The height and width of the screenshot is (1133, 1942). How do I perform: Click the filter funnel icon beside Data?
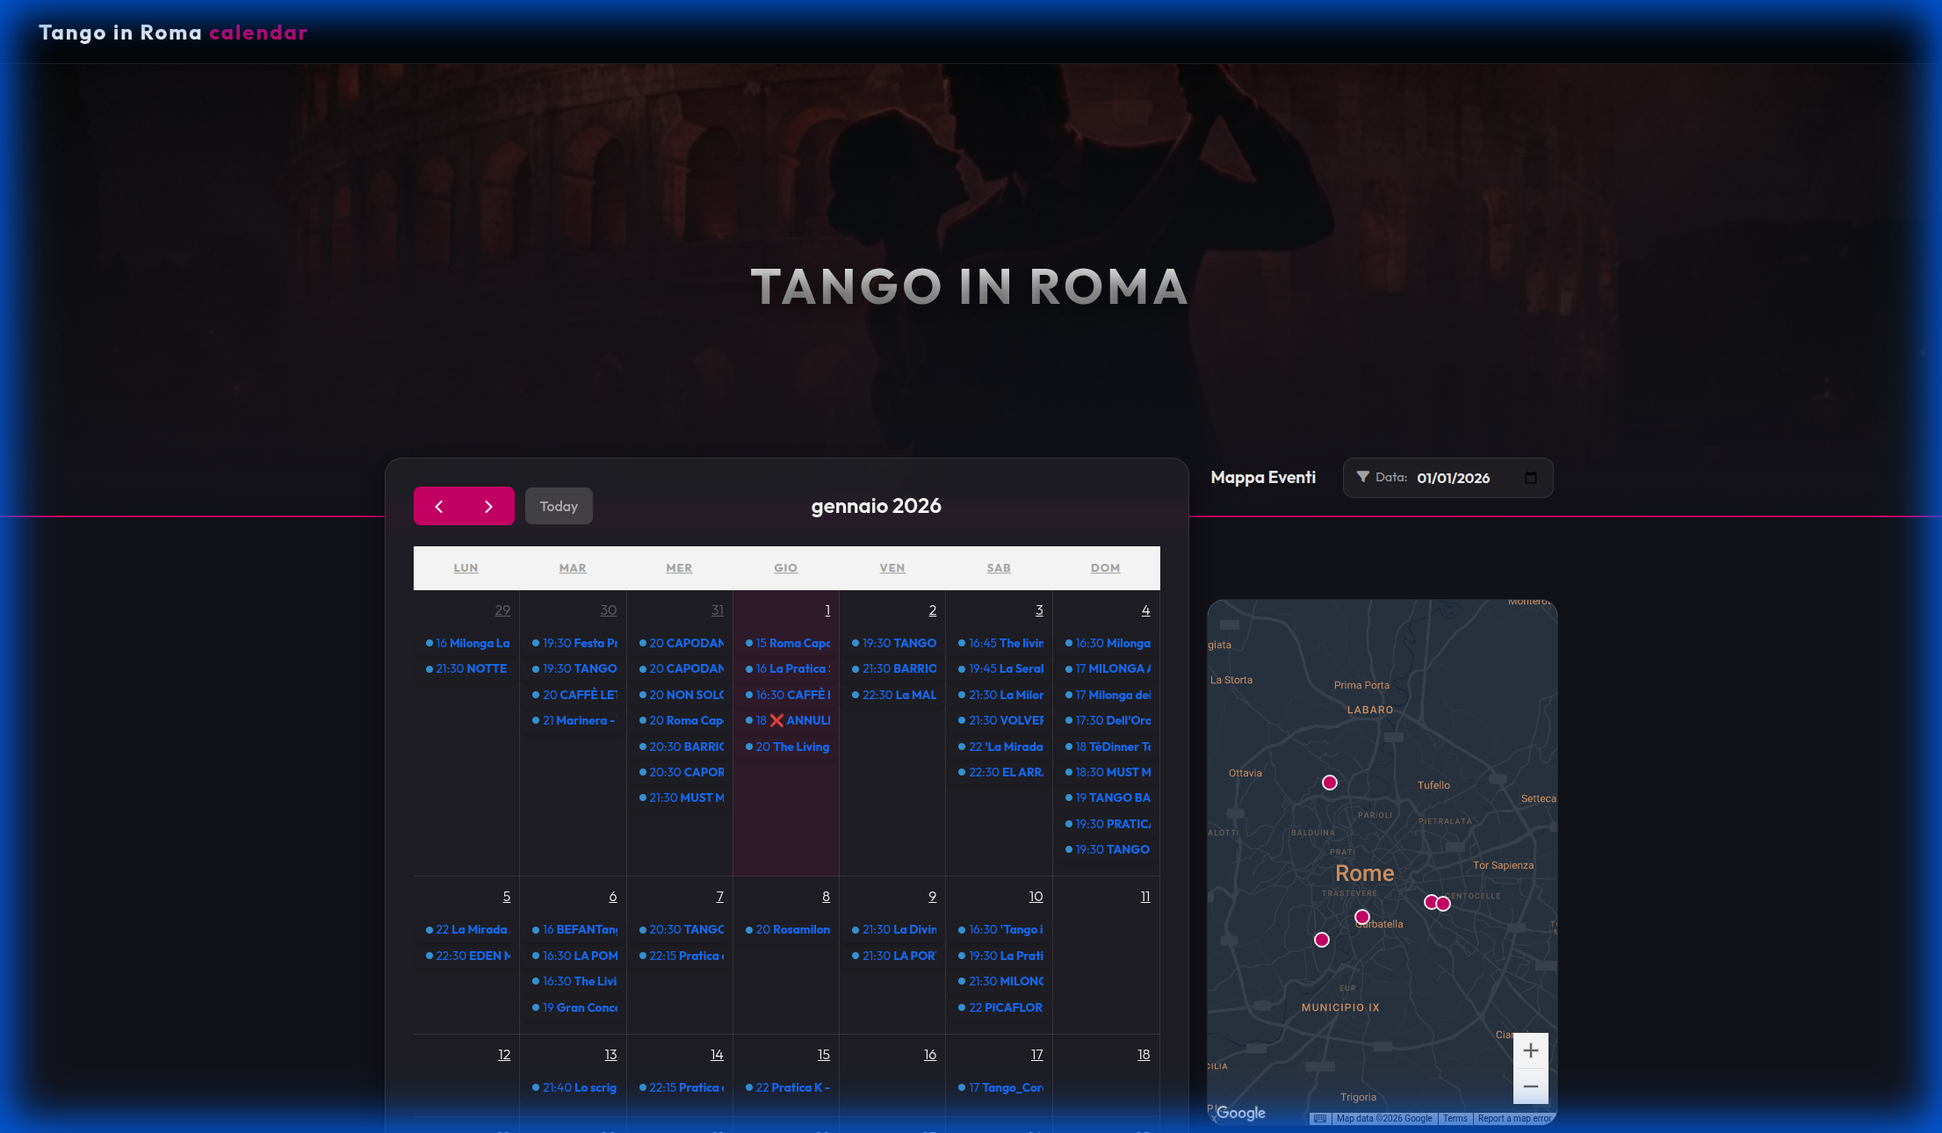tap(1362, 477)
